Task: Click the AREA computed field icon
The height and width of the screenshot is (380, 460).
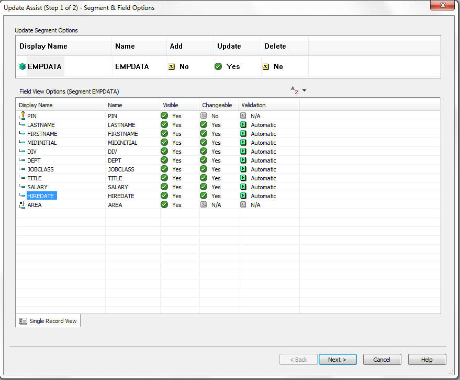Action: [22, 205]
